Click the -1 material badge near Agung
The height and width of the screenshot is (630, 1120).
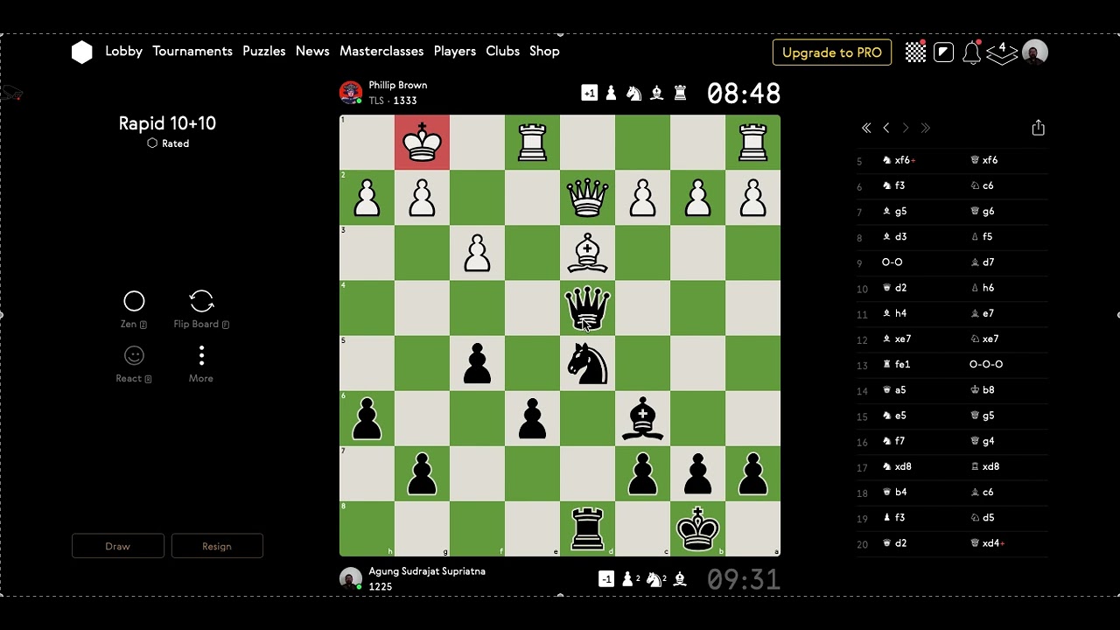[606, 578]
